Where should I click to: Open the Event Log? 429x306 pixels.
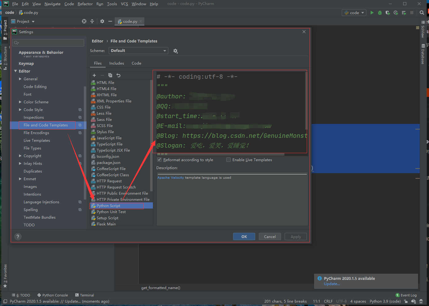click(x=406, y=295)
